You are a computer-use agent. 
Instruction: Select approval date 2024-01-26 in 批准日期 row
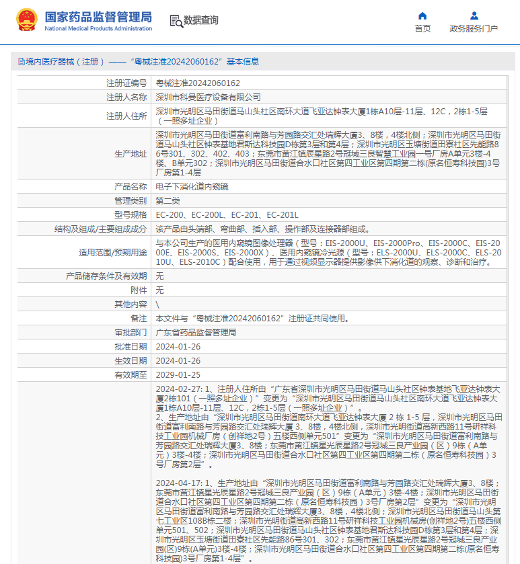(x=178, y=346)
